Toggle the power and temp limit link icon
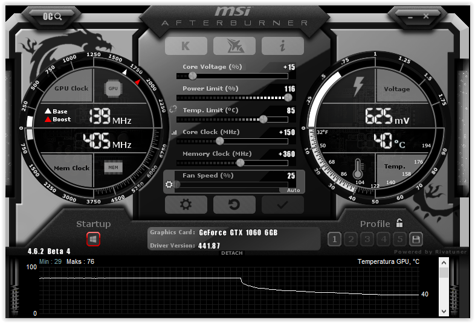Screen dimensions: 475x323 (x=173, y=109)
